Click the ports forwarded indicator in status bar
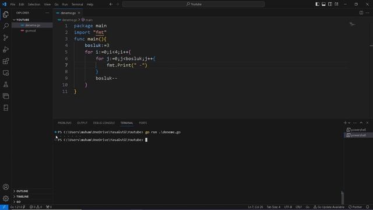Image resolution: width=373 pixels, height=210 pixels. coord(49,207)
